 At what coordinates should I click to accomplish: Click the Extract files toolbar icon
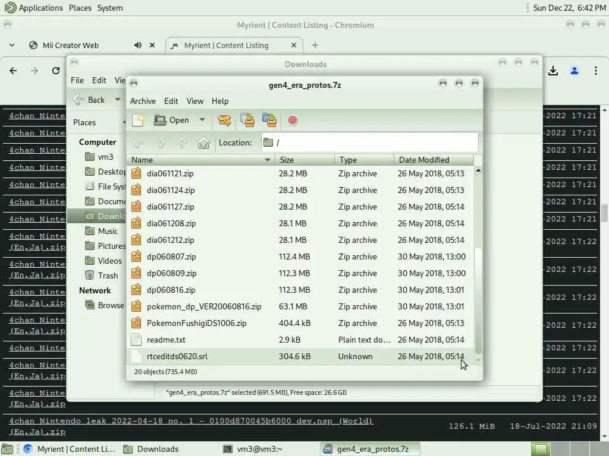point(224,120)
